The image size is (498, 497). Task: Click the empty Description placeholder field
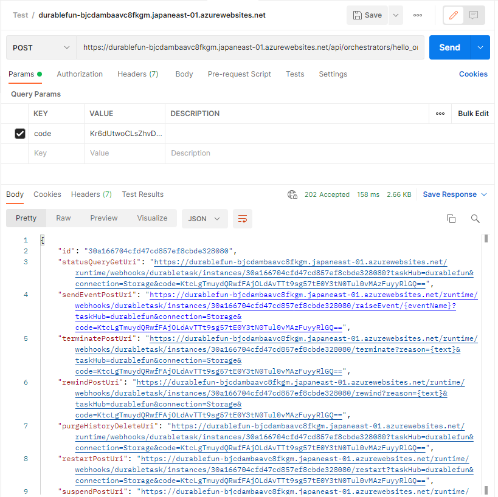330,153
